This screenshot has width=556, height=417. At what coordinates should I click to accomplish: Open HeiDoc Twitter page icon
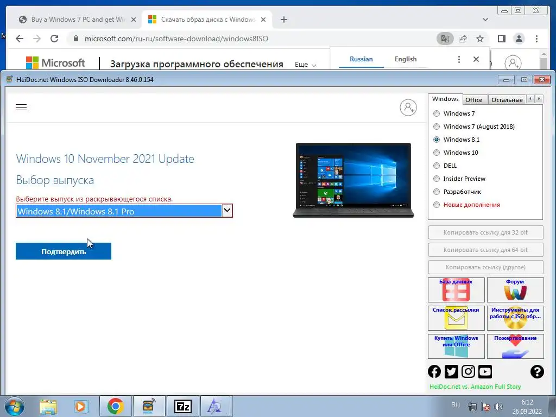(x=451, y=371)
